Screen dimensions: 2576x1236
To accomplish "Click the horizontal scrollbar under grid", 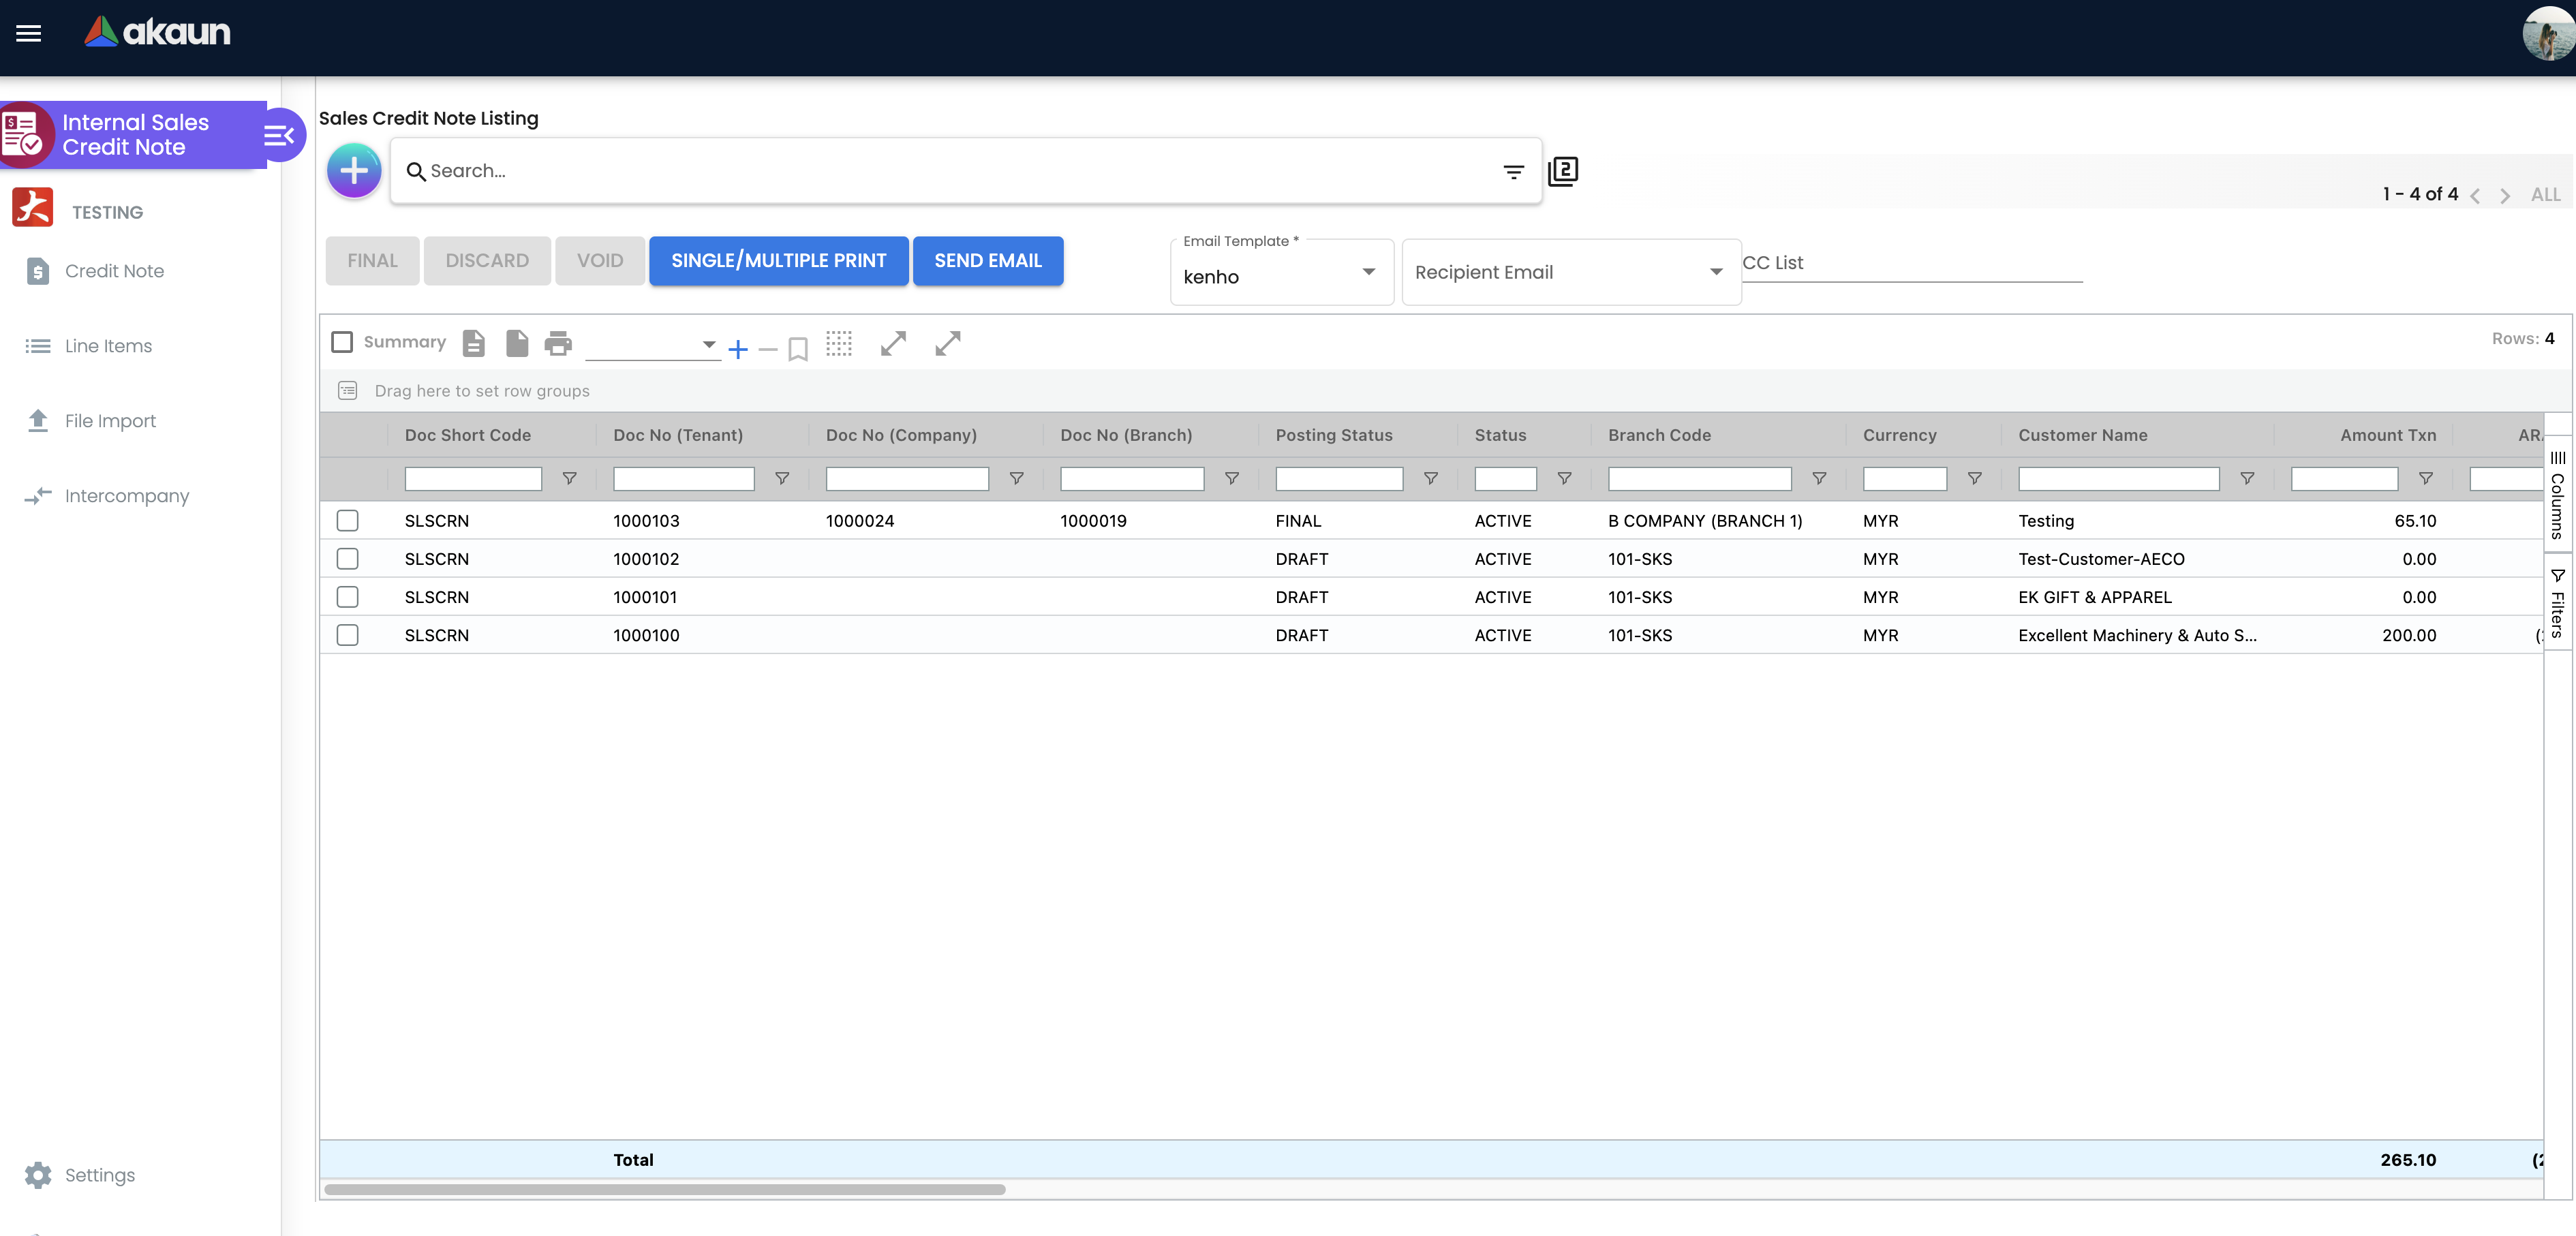I will 665,1190.
